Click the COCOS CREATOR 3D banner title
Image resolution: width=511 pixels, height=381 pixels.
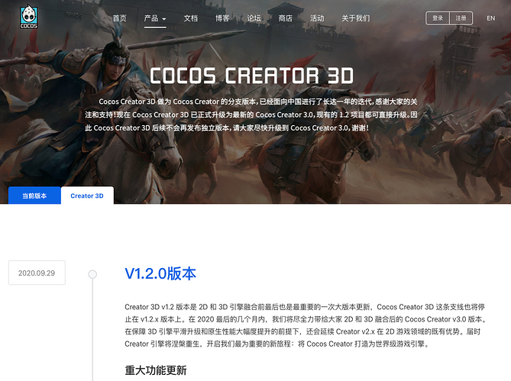click(251, 76)
